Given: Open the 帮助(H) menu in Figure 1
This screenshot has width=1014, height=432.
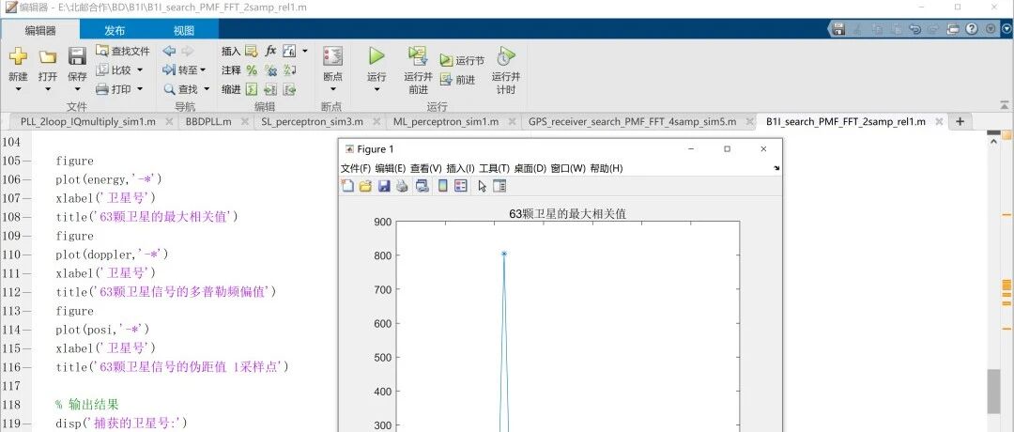Looking at the screenshot, I should click(x=607, y=168).
